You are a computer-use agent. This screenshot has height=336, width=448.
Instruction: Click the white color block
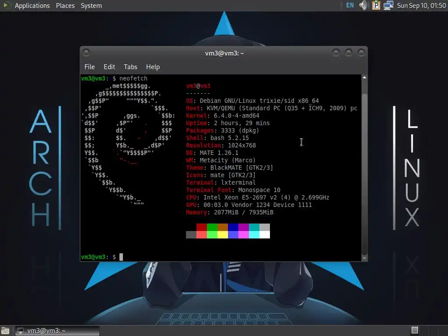point(265,235)
